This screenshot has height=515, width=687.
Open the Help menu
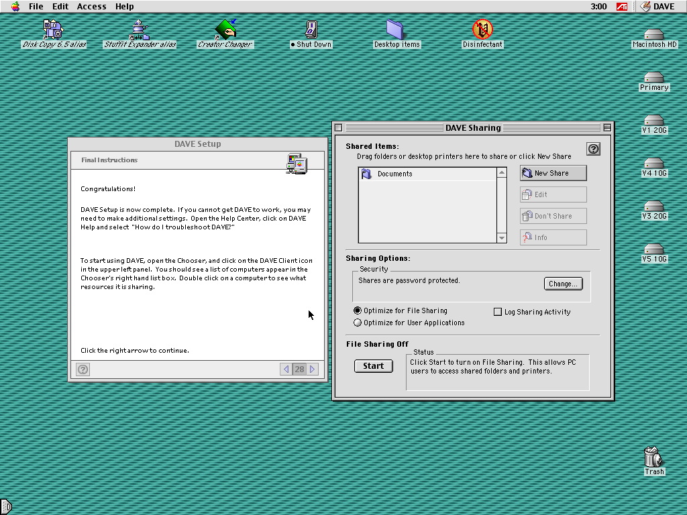coord(124,7)
